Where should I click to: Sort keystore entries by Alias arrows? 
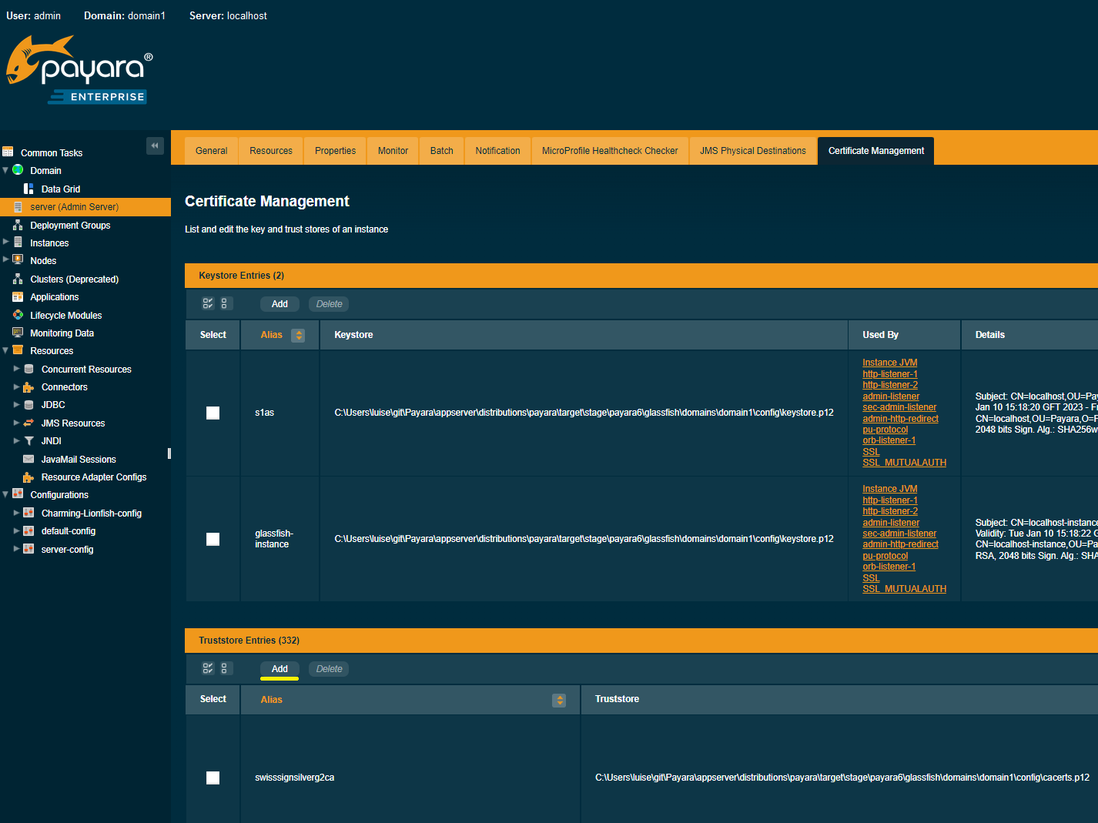pyautogui.click(x=299, y=335)
